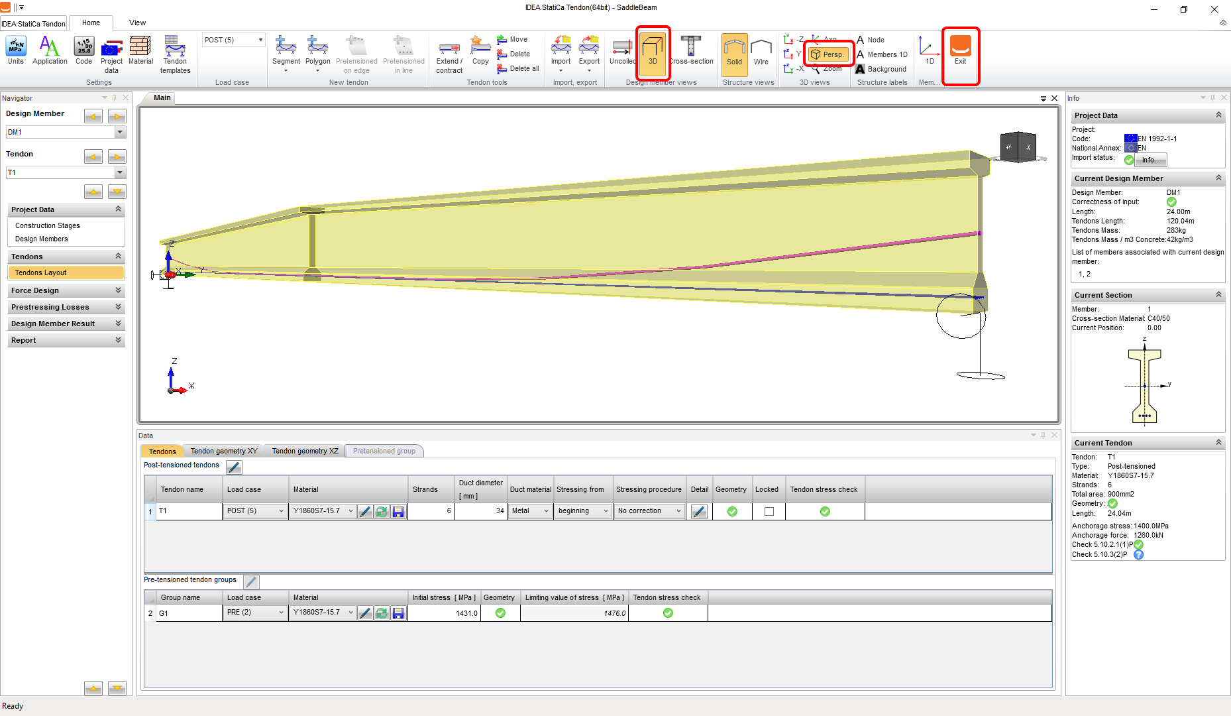This screenshot has height=716, width=1231.
Task: Select Construction Stages in the navigator
Action: [x=48, y=225]
